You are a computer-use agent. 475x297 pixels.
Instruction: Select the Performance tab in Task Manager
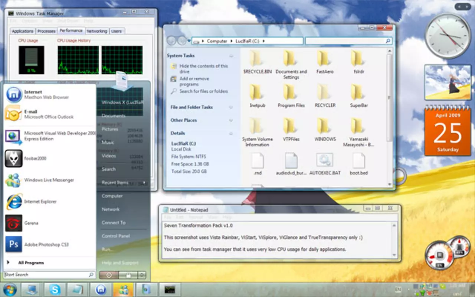point(71,30)
